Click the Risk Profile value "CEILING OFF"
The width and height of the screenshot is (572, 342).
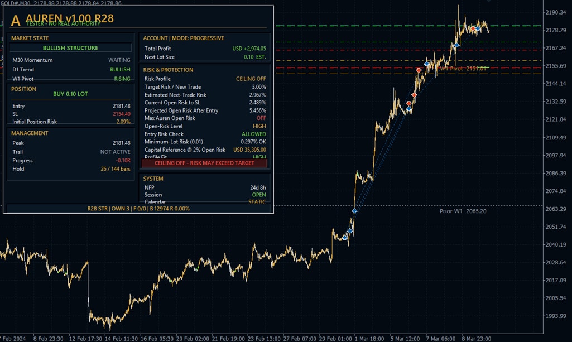click(251, 79)
